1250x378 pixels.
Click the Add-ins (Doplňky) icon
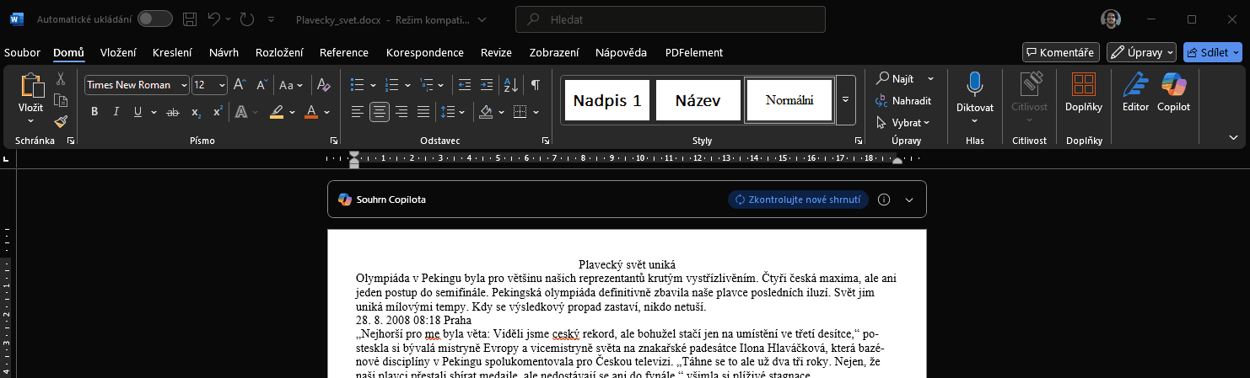point(1083,85)
